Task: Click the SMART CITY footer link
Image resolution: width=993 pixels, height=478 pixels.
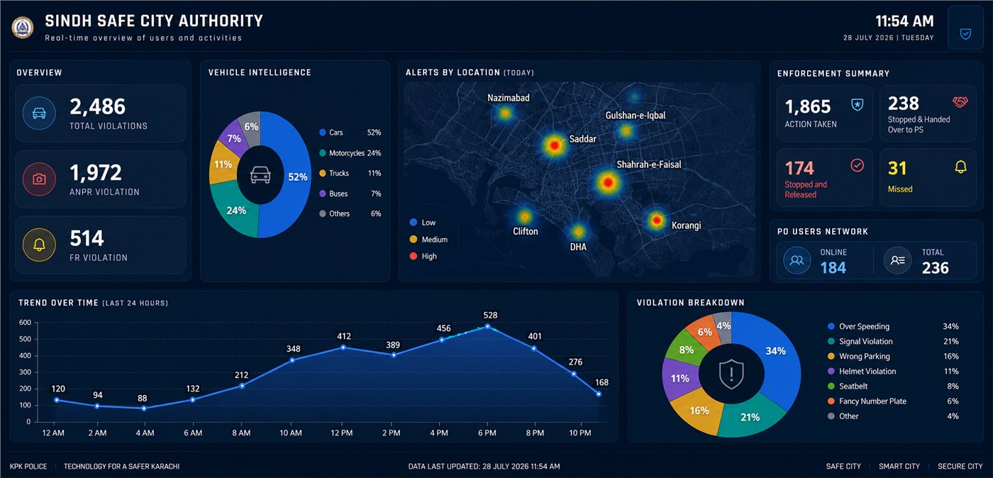Action: click(899, 466)
